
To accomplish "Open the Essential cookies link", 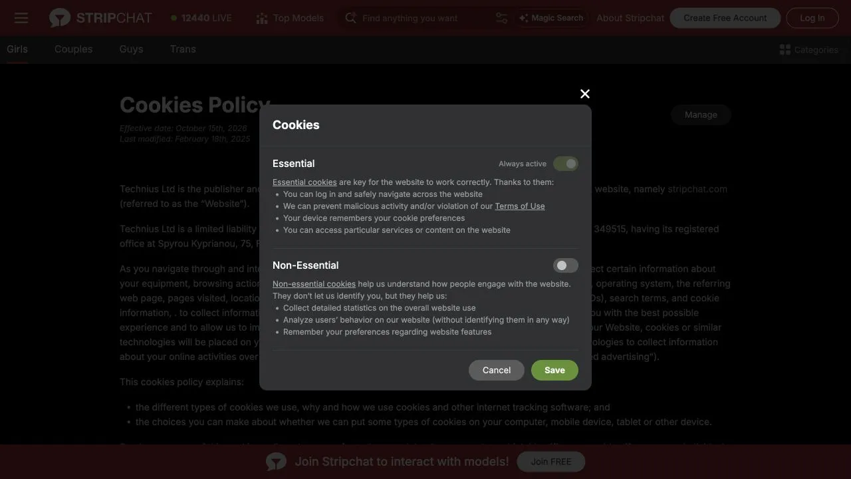I will tap(304, 182).
